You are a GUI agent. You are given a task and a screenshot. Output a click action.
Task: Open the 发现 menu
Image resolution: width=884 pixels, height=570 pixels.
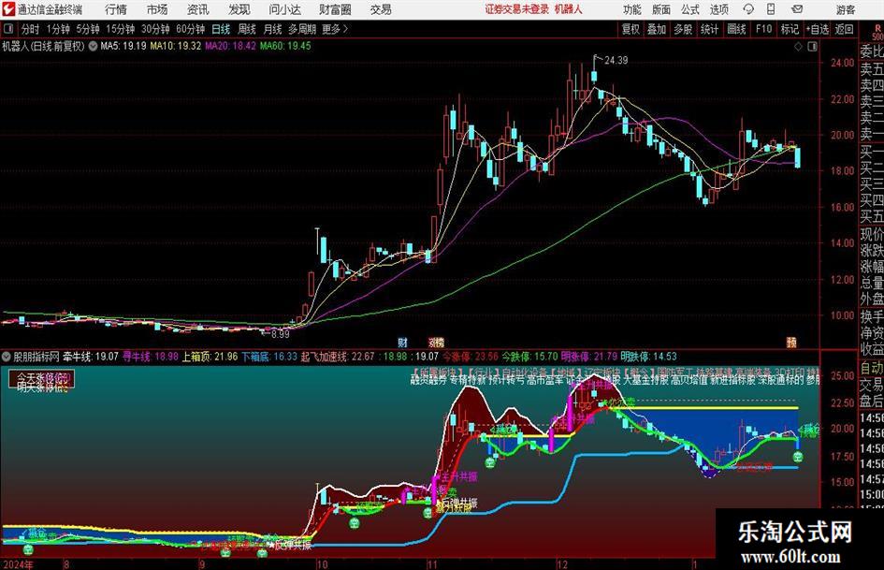coord(239,9)
